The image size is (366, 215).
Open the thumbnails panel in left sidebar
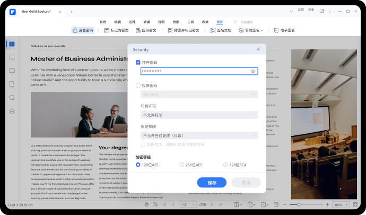tap(12, 44)
